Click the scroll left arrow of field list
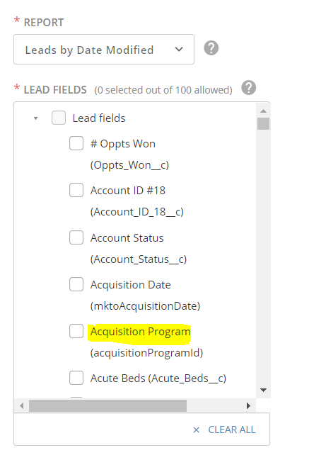326x460 pixels. pyautogui.click(x=21, y=405)
